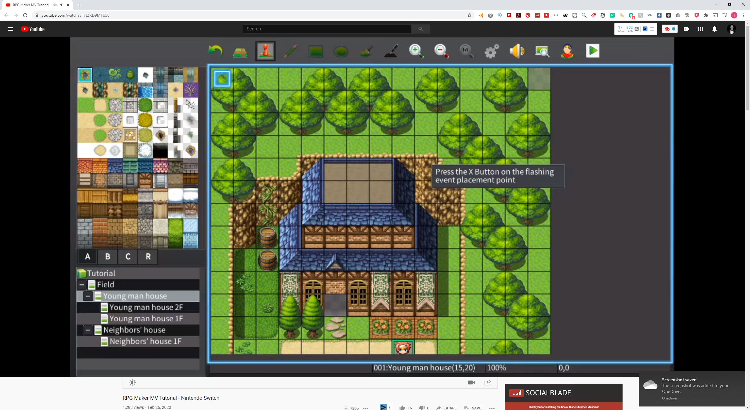
Task: Select the Event mode chess piece icon
Action: point(265,51)
